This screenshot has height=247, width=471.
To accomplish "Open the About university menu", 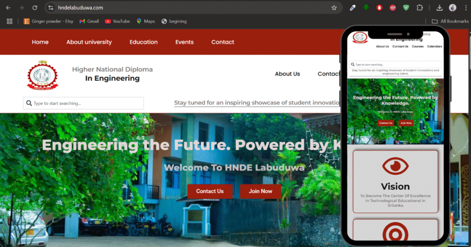I will 89,42.
